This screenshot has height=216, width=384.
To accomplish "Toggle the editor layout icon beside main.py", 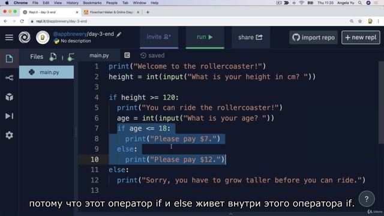I will point(127,55).
